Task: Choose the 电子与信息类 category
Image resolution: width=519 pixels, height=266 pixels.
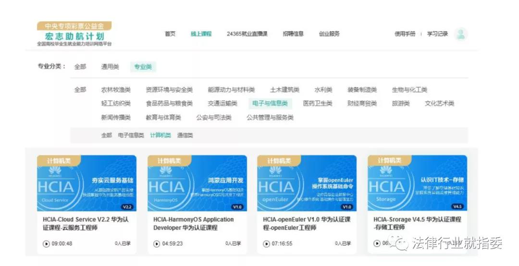Action: [270, 103]
